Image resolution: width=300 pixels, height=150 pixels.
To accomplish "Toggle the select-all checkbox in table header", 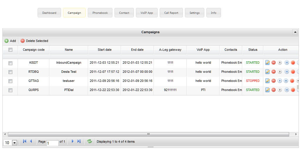I will click(10, 50).
